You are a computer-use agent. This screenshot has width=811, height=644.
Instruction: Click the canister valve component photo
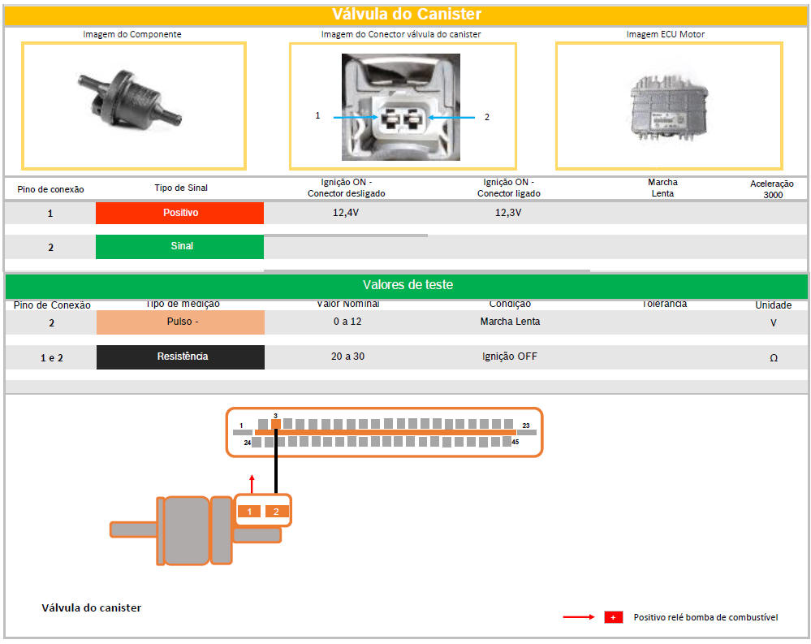pyautogui.click(x=133, y=103)
